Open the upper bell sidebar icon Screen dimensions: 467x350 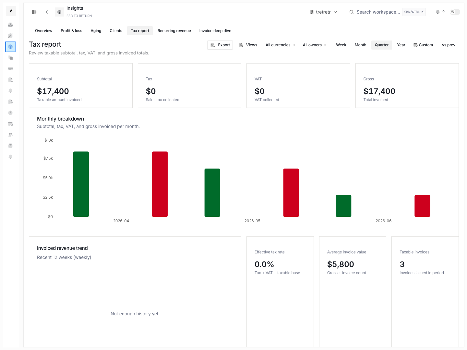10,91
